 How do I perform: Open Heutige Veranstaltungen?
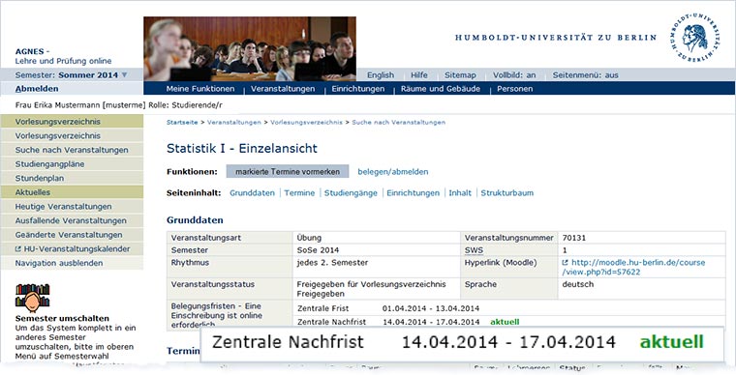click(72, 207)
